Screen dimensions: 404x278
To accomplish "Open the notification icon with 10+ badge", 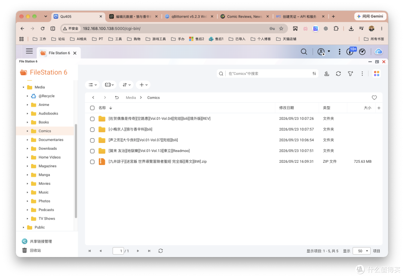I will tap(350, 52).
